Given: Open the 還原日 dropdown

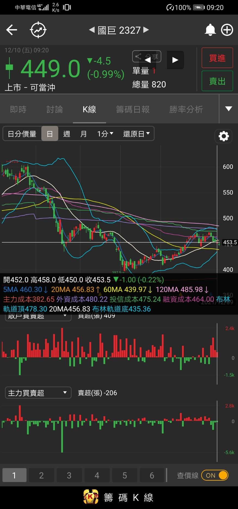Looking at the screenshot, I should pyautogui.click(x=136, y=134).
